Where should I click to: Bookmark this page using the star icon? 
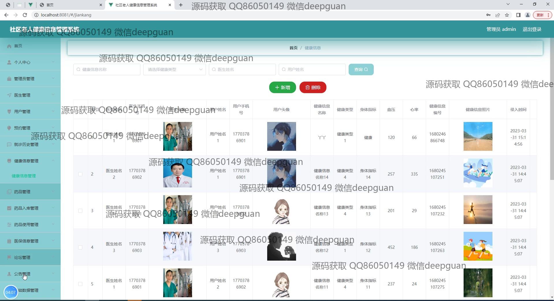tap(507, 15)
